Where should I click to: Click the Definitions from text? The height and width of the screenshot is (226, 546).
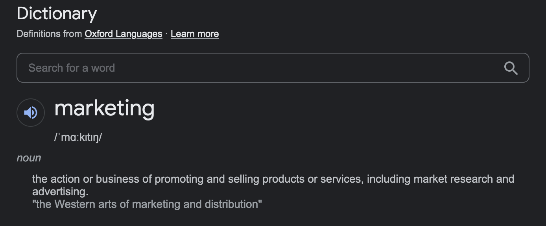coord(49,34)
